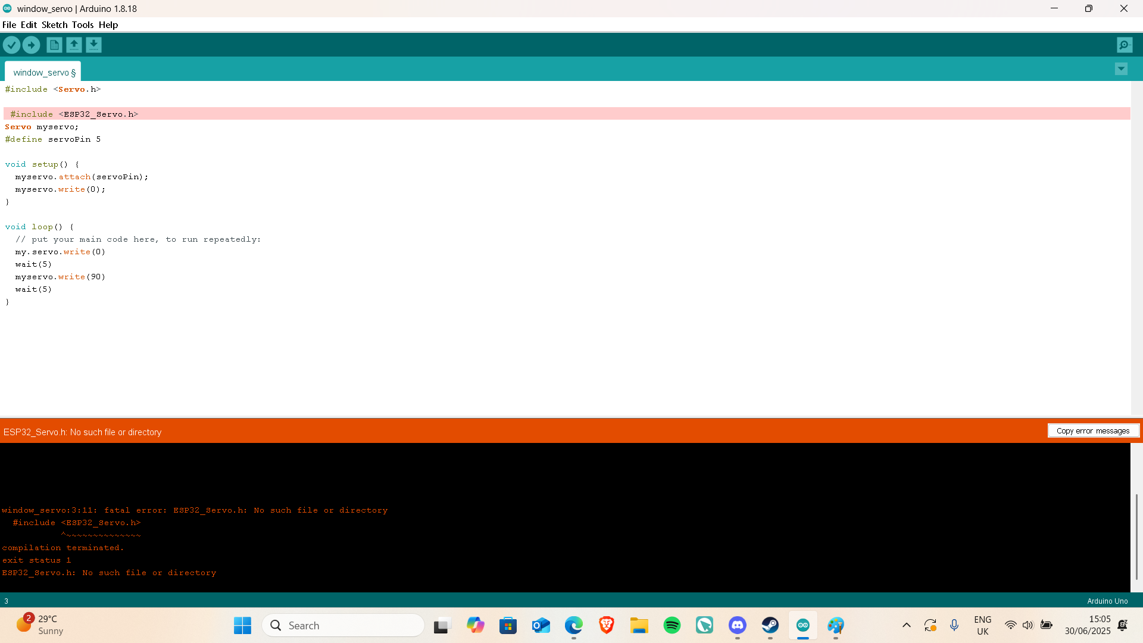Open Brave browser from taskbar
This screenshot has height=643, width=1143.
[x=606, y=625]
